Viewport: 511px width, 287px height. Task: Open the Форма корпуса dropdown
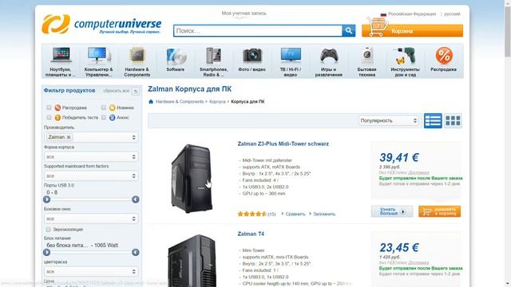click(x=91, y=157)
